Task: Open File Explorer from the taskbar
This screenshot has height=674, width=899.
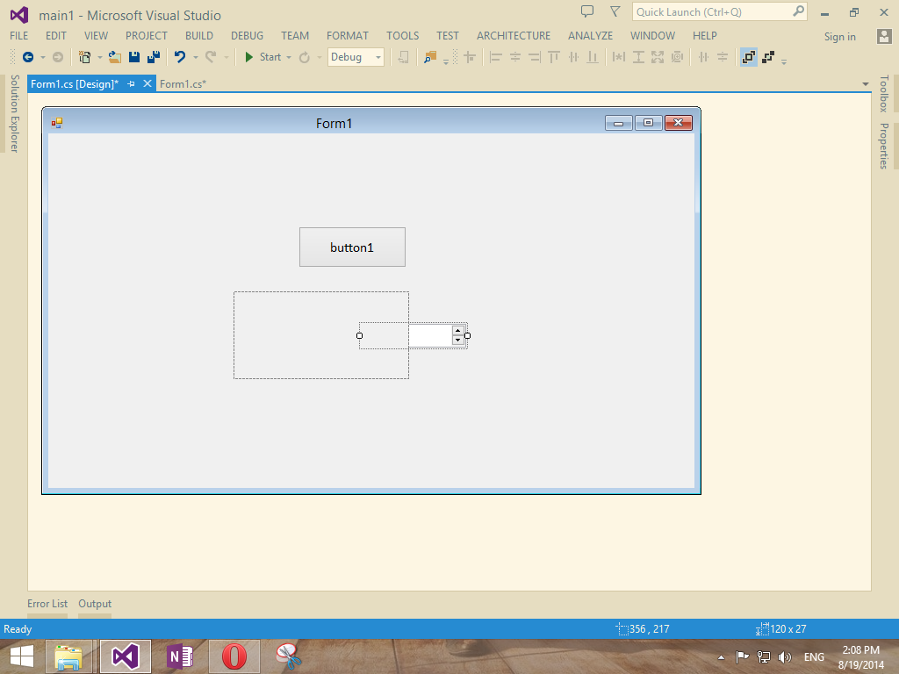Action: click(68, 656)
